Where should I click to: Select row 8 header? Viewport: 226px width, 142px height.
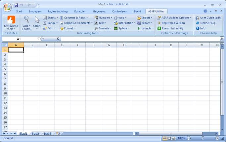tap(5, 84)
